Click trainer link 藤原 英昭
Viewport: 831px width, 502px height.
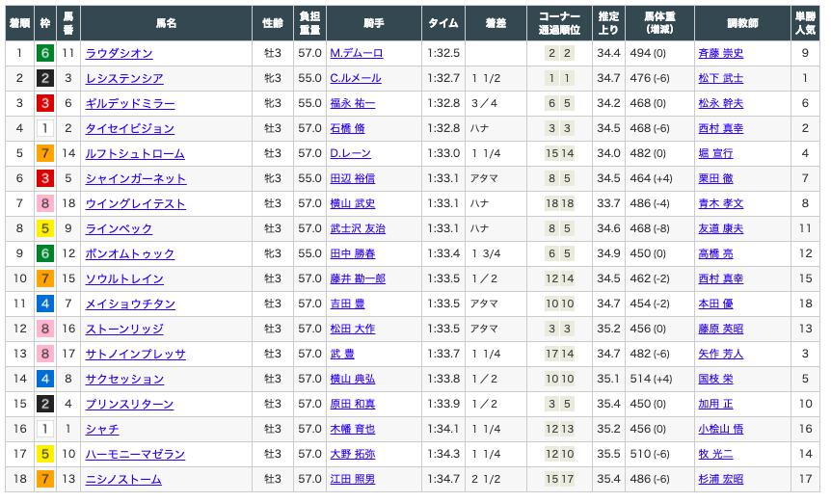tap(721, 330)
